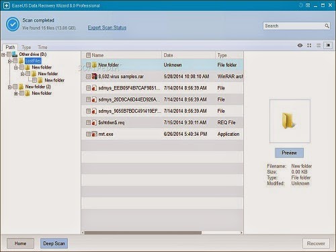Click the file icon of sdmys_9055B7BDC491419EF
This screenshot has height=252, width=336.
click(94, 111)
